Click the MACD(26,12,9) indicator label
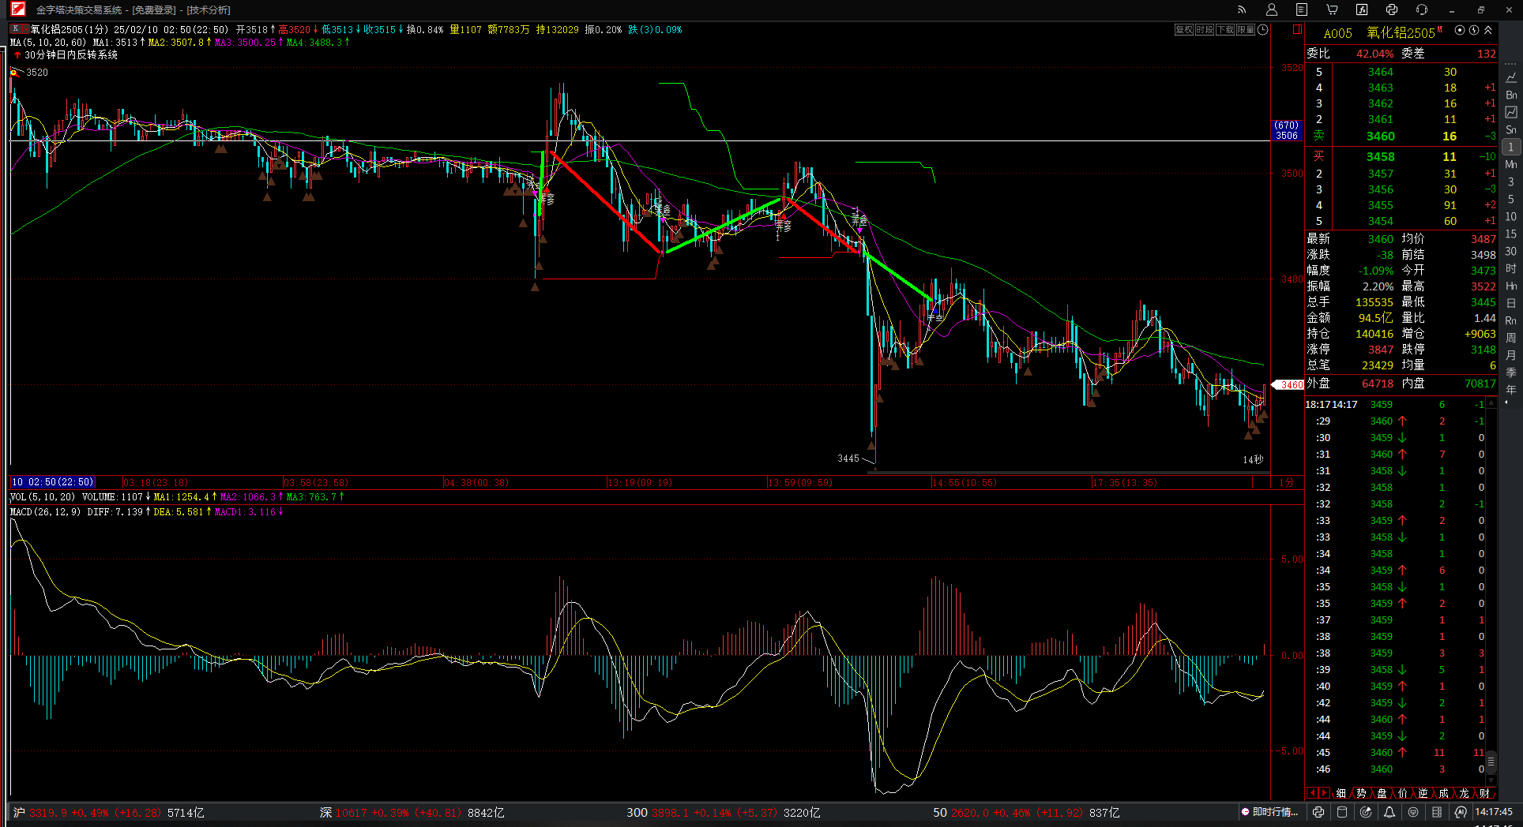Screen dimensions: 1523x827 coord(45,512)
